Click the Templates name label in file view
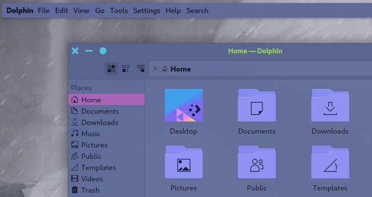 point(330,188)
